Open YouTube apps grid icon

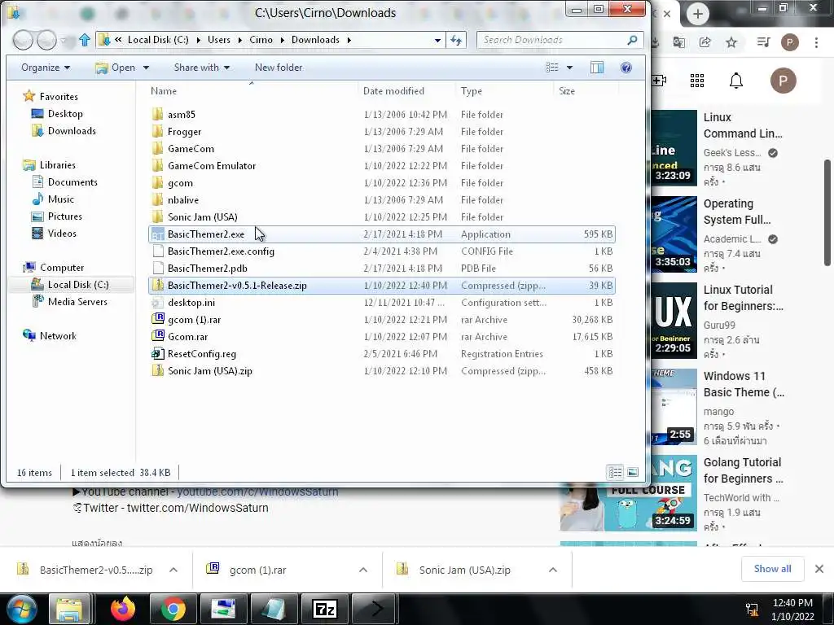(697, 81)
